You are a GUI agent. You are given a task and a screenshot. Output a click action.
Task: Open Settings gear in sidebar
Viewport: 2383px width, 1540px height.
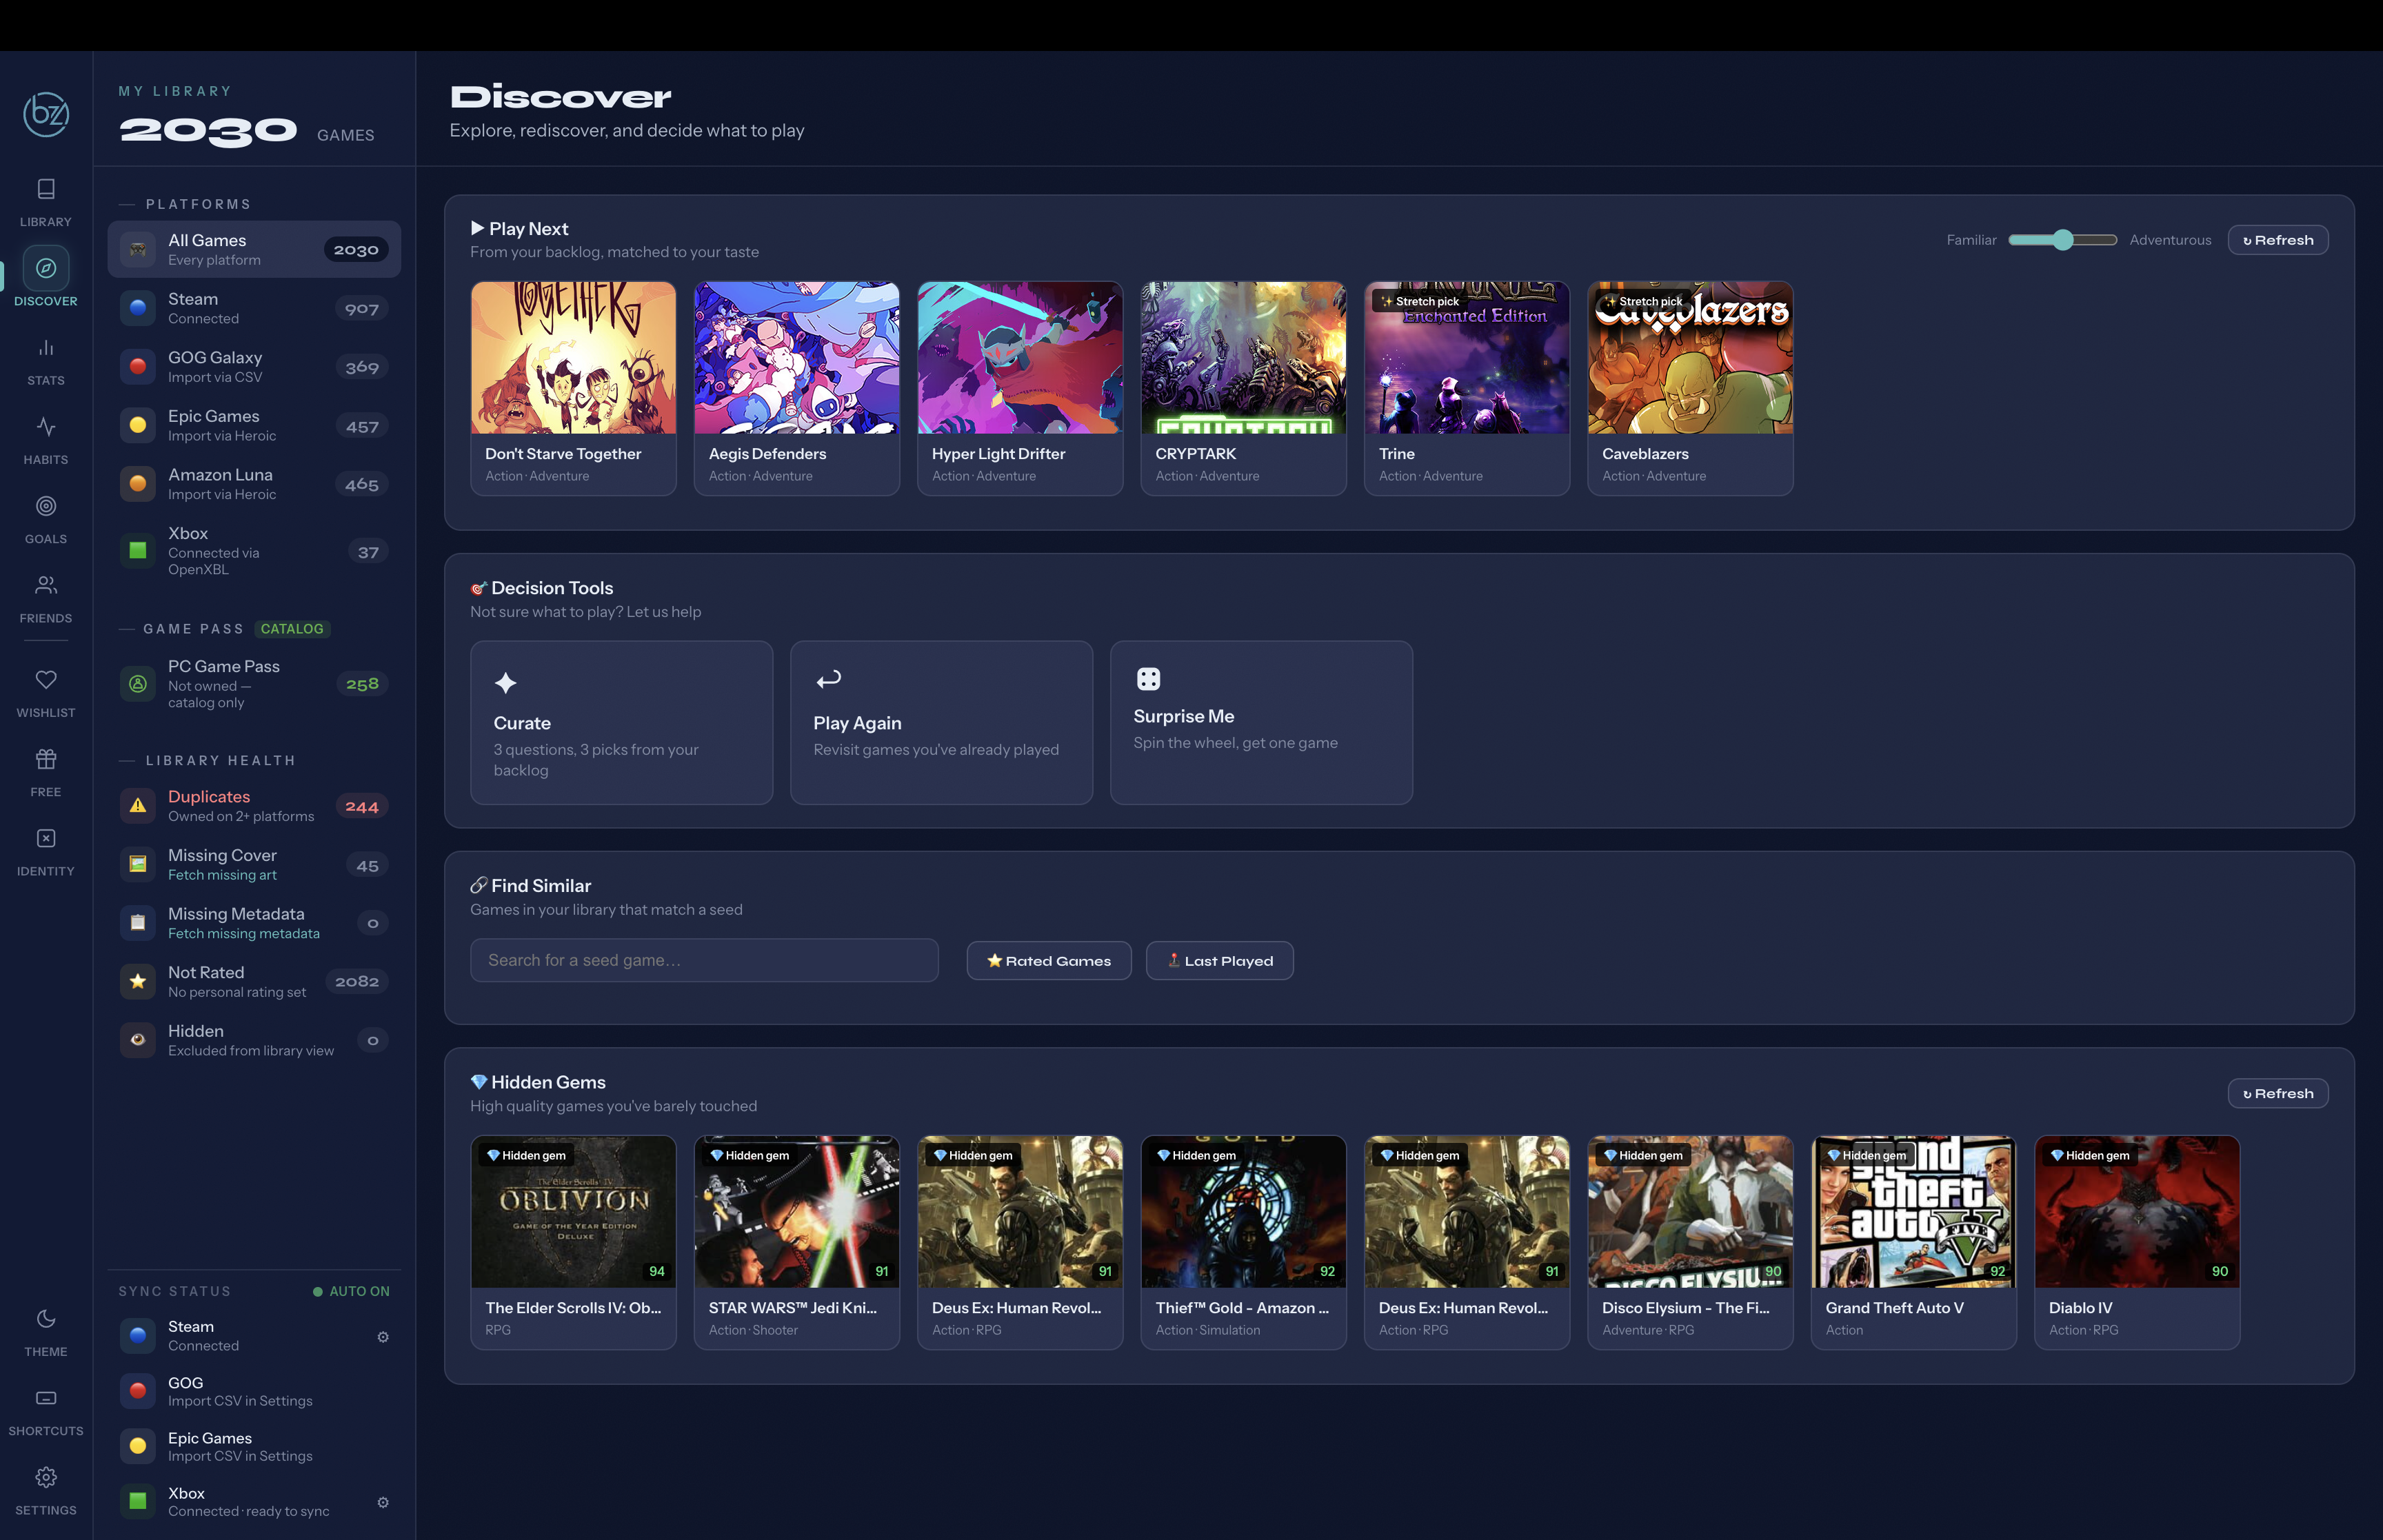[46, 1477]
